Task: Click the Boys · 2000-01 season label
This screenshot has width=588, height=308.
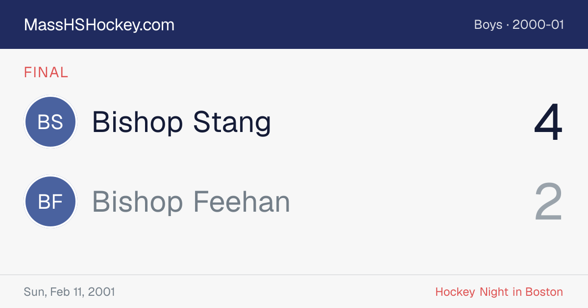Action: (519, 24)
